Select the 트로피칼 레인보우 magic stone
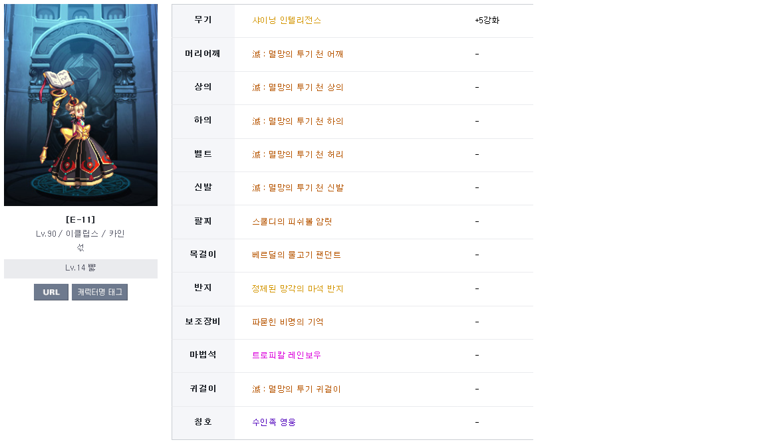 pos(287,356)
